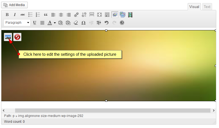Viewport: 219px width, 128px height.
Task: Click the outdent icon
Action: 91,23
